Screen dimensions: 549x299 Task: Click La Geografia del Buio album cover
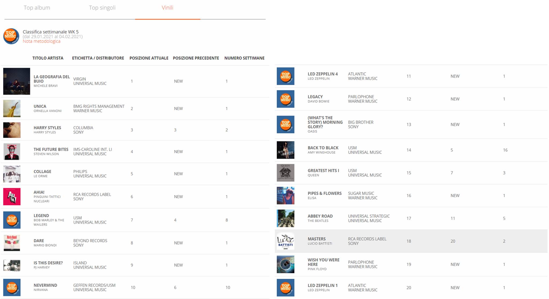pyautogui.click(x=17, y=81)
